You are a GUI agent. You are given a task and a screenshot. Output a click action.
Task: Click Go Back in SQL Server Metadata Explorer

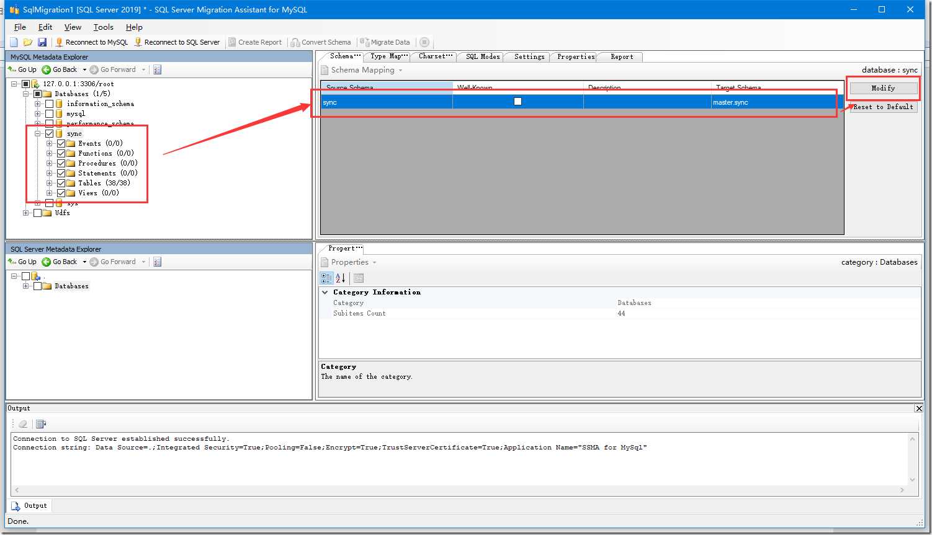60,262
